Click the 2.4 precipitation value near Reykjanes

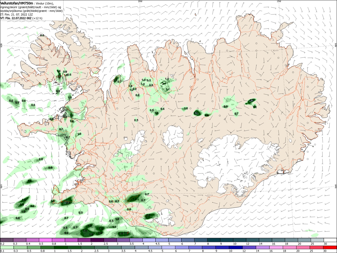(x=68, y=203)
